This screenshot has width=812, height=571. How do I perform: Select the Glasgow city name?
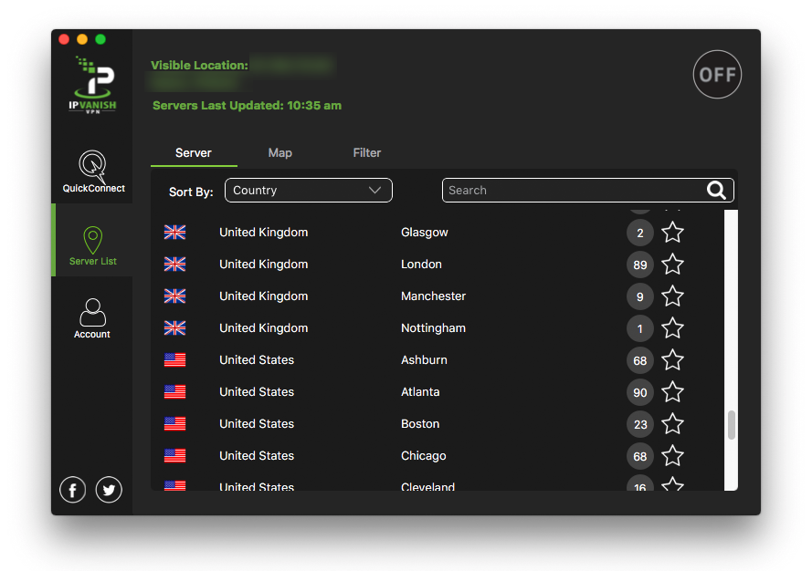pyautogui.click(x=425, y=233)
